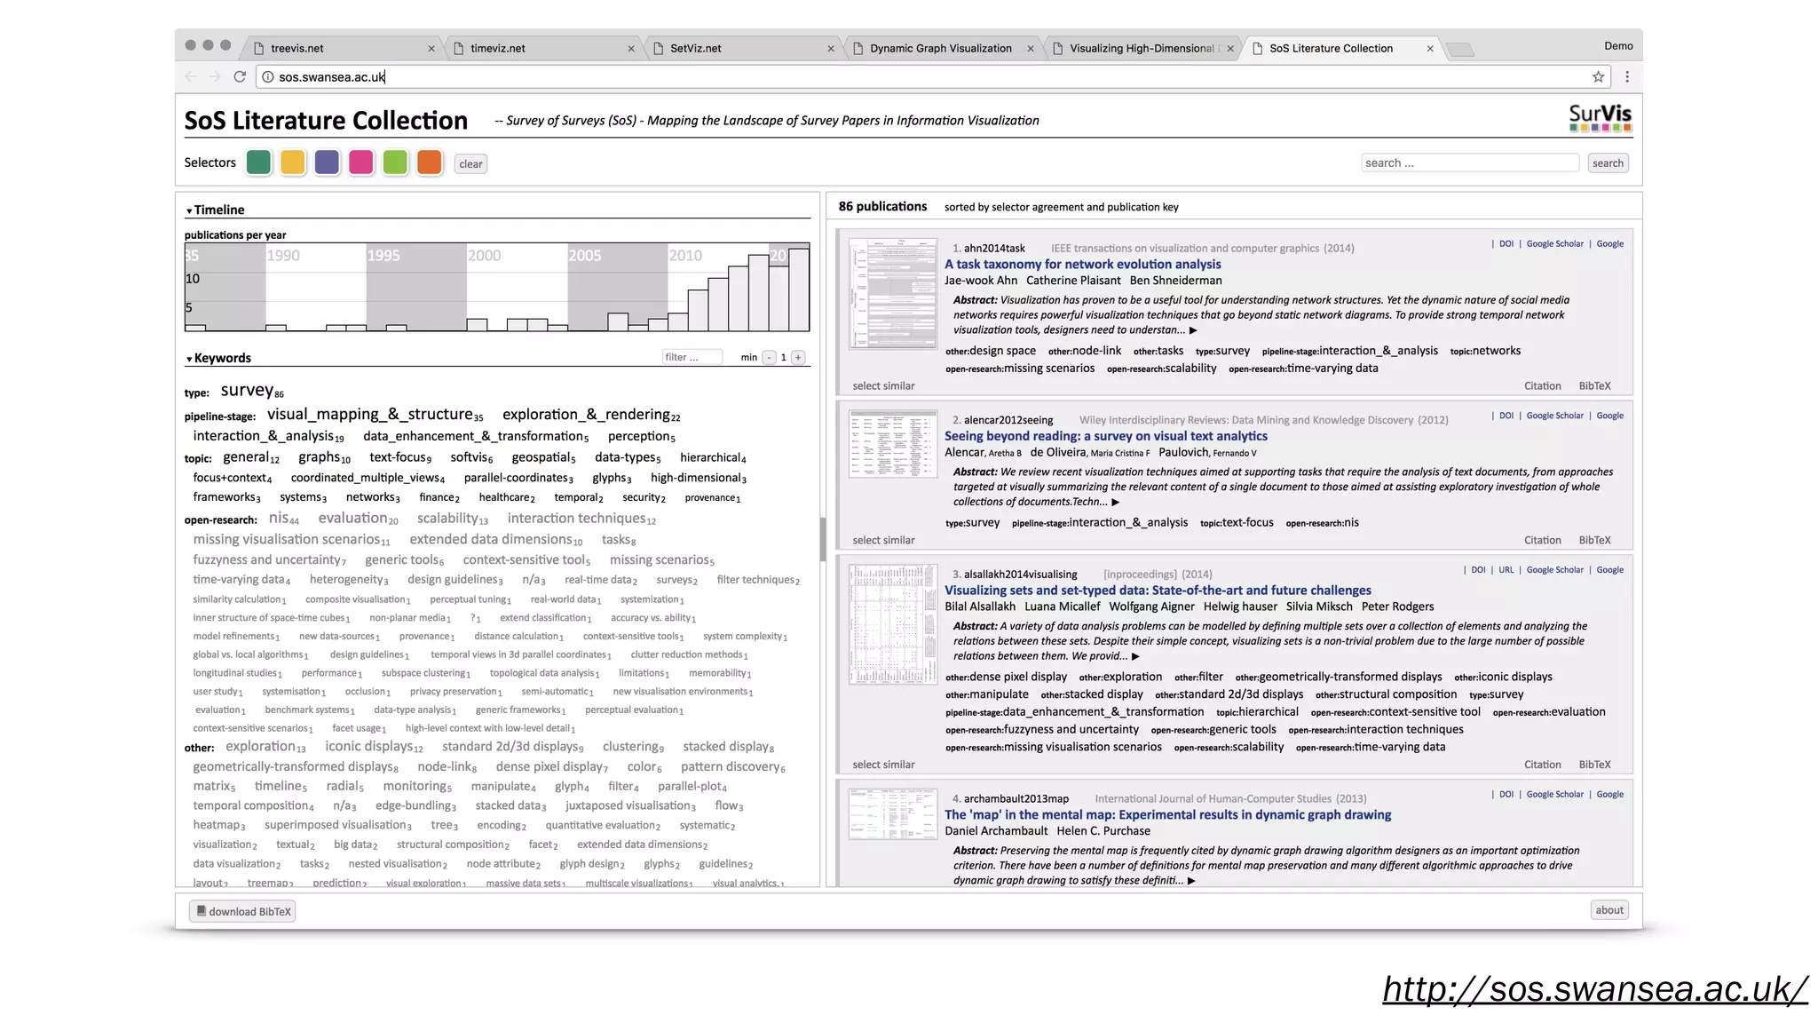Enable the purple selector
Screen dimensions: 1818x1023
pyautogui.click(x=327, y=163)
